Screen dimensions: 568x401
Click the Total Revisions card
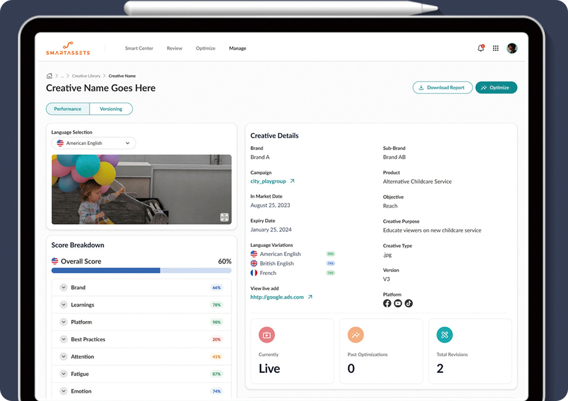click(470, 351)
